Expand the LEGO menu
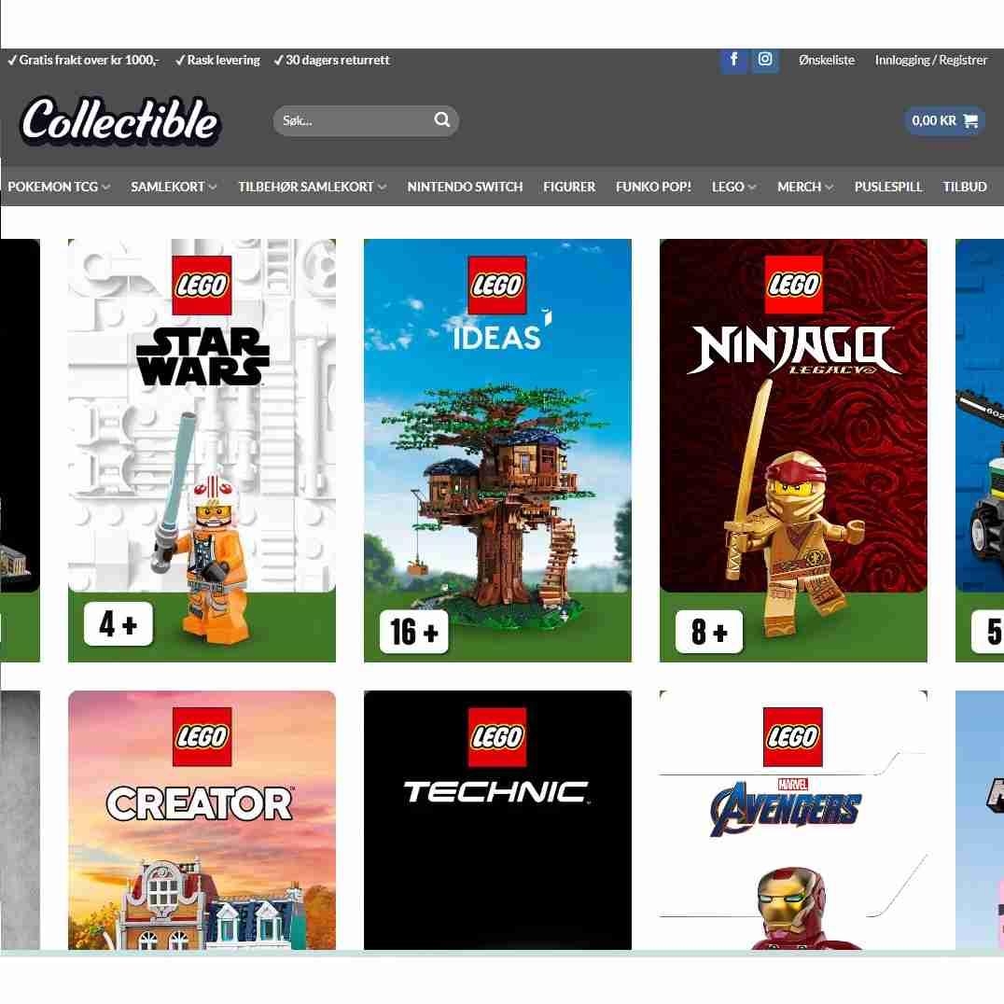1004x1004 pixels. [x=733, y=187]
